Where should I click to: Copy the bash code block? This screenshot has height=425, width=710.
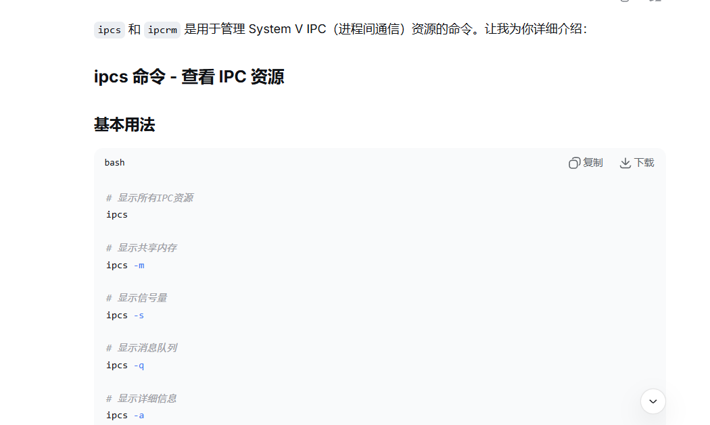586,163
